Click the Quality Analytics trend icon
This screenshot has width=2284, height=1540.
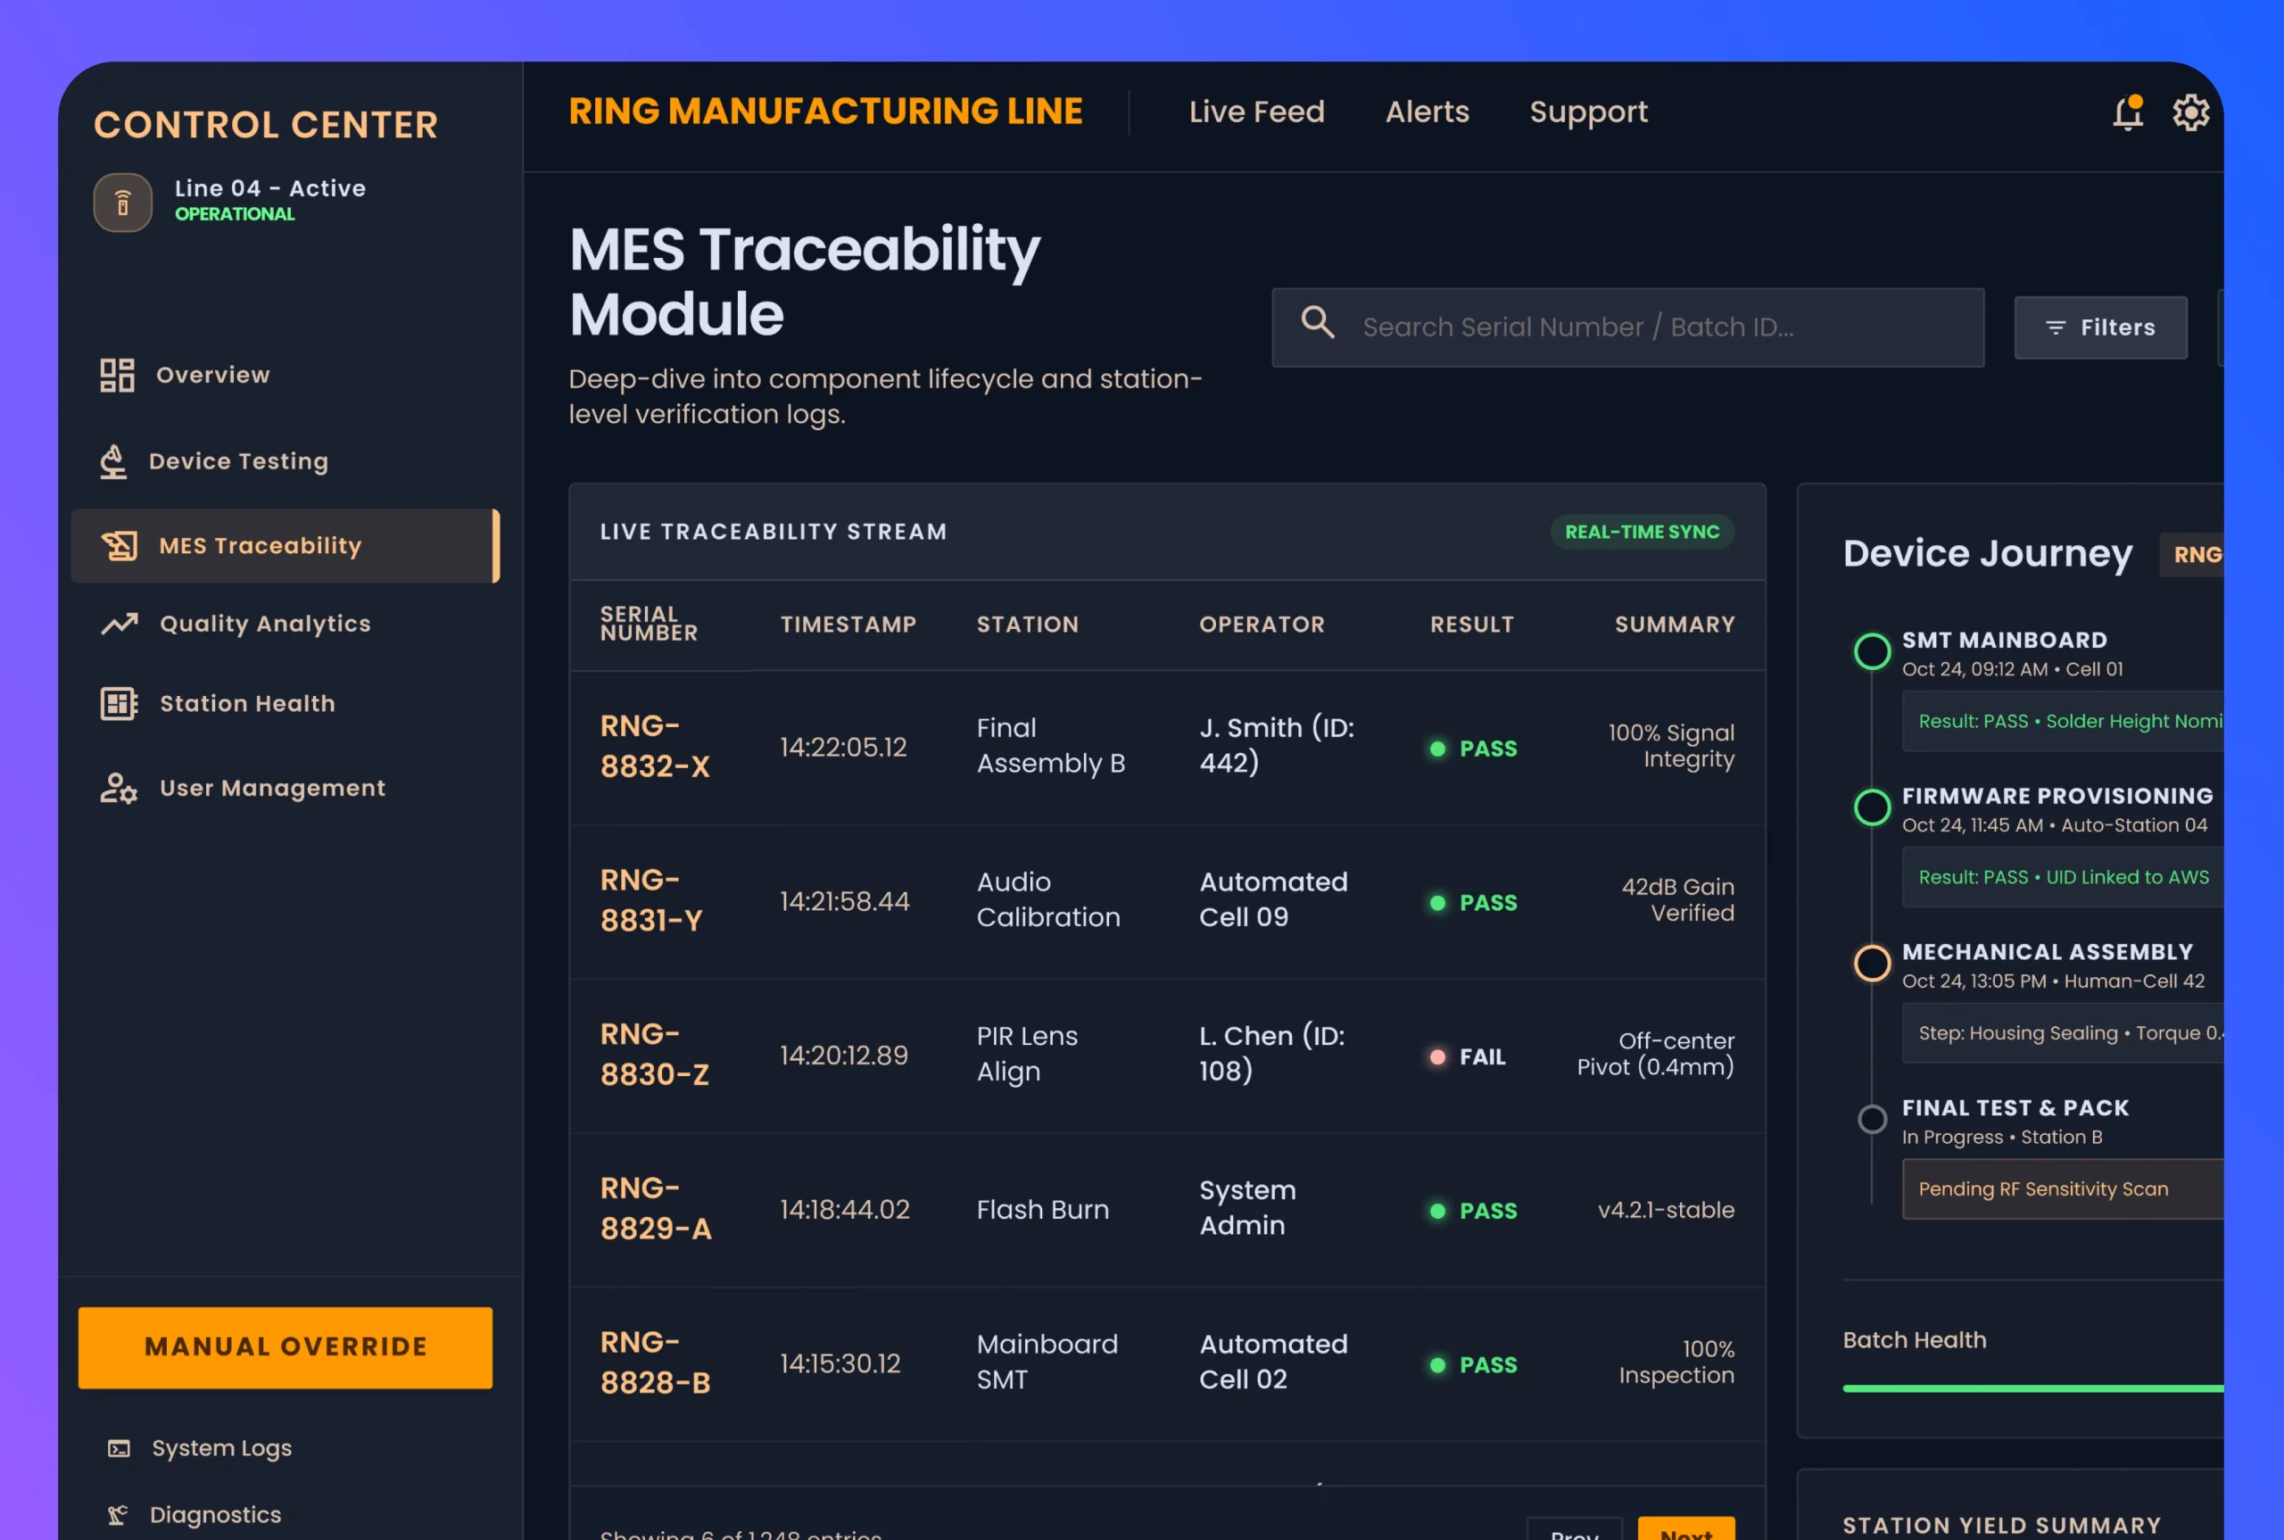tap(120, 624)
